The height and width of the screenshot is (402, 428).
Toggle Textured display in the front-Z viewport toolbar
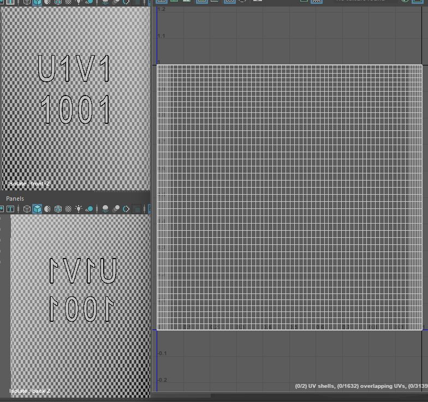tap(68, 2)
